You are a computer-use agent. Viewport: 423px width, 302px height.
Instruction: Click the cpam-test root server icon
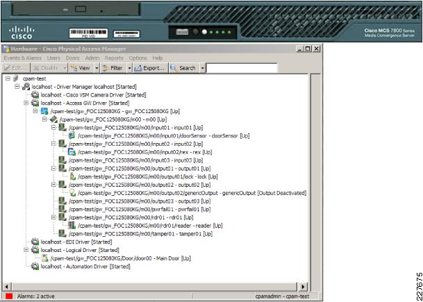click(16, 78)
